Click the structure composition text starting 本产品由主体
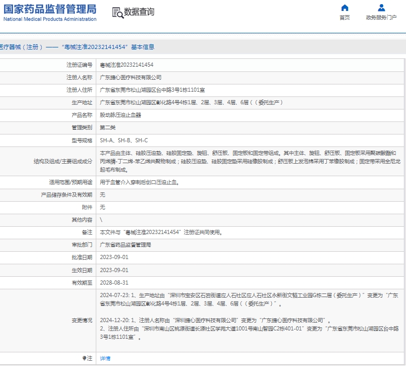The width and height of the screenshot is (406, 368). click(250, 161)
